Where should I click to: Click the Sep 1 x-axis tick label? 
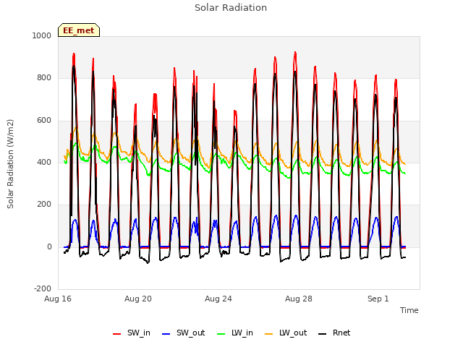tap(378, 299)
